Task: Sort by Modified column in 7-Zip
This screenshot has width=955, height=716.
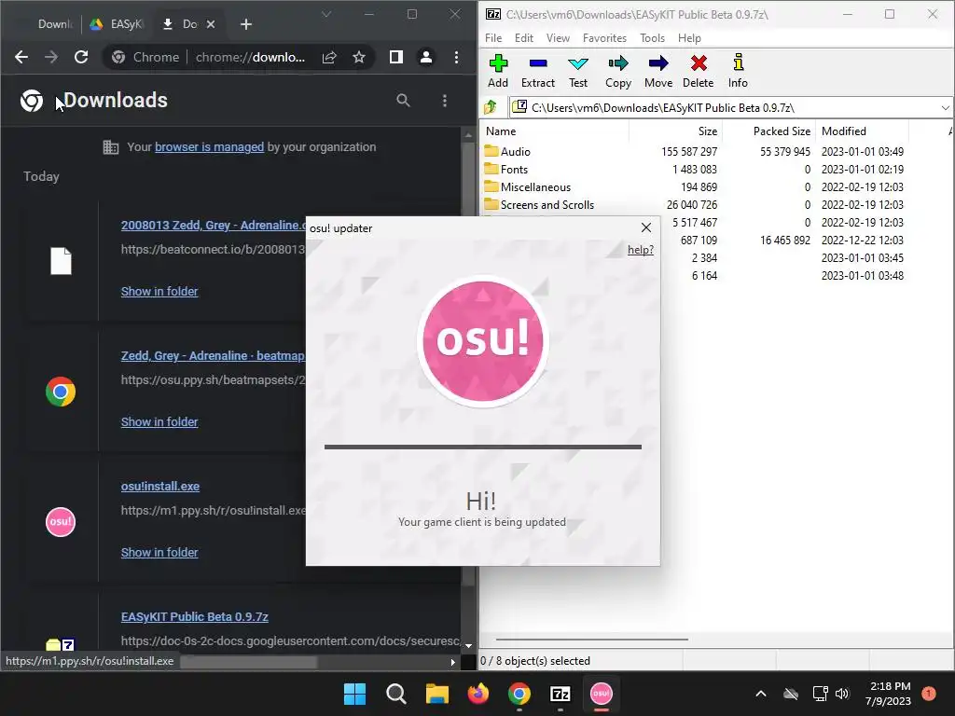Action: click(862, 131)
